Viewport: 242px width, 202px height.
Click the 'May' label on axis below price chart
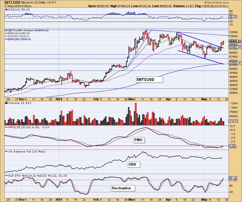click(204, 99)
